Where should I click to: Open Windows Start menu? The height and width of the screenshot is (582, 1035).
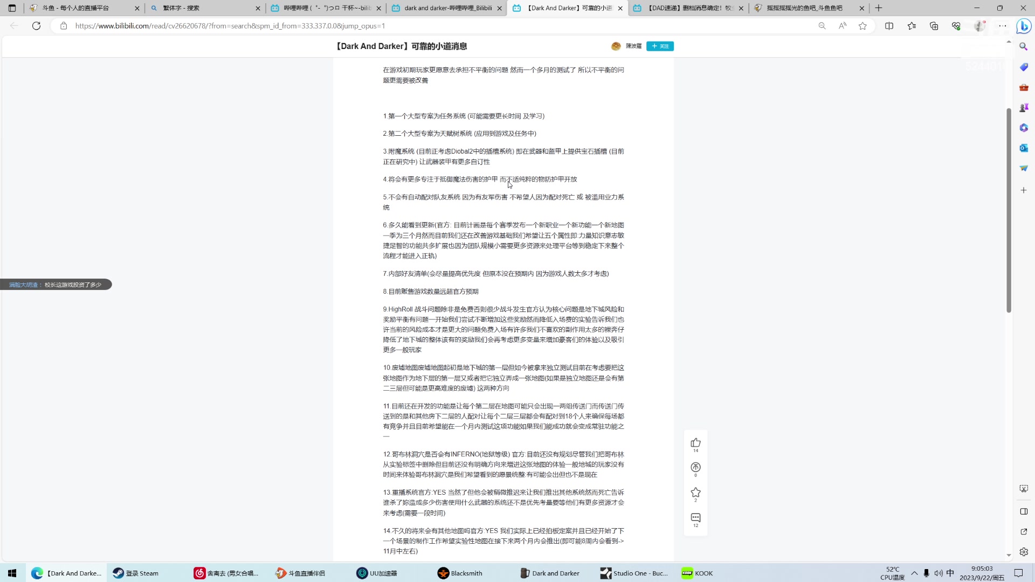[12, 573]
